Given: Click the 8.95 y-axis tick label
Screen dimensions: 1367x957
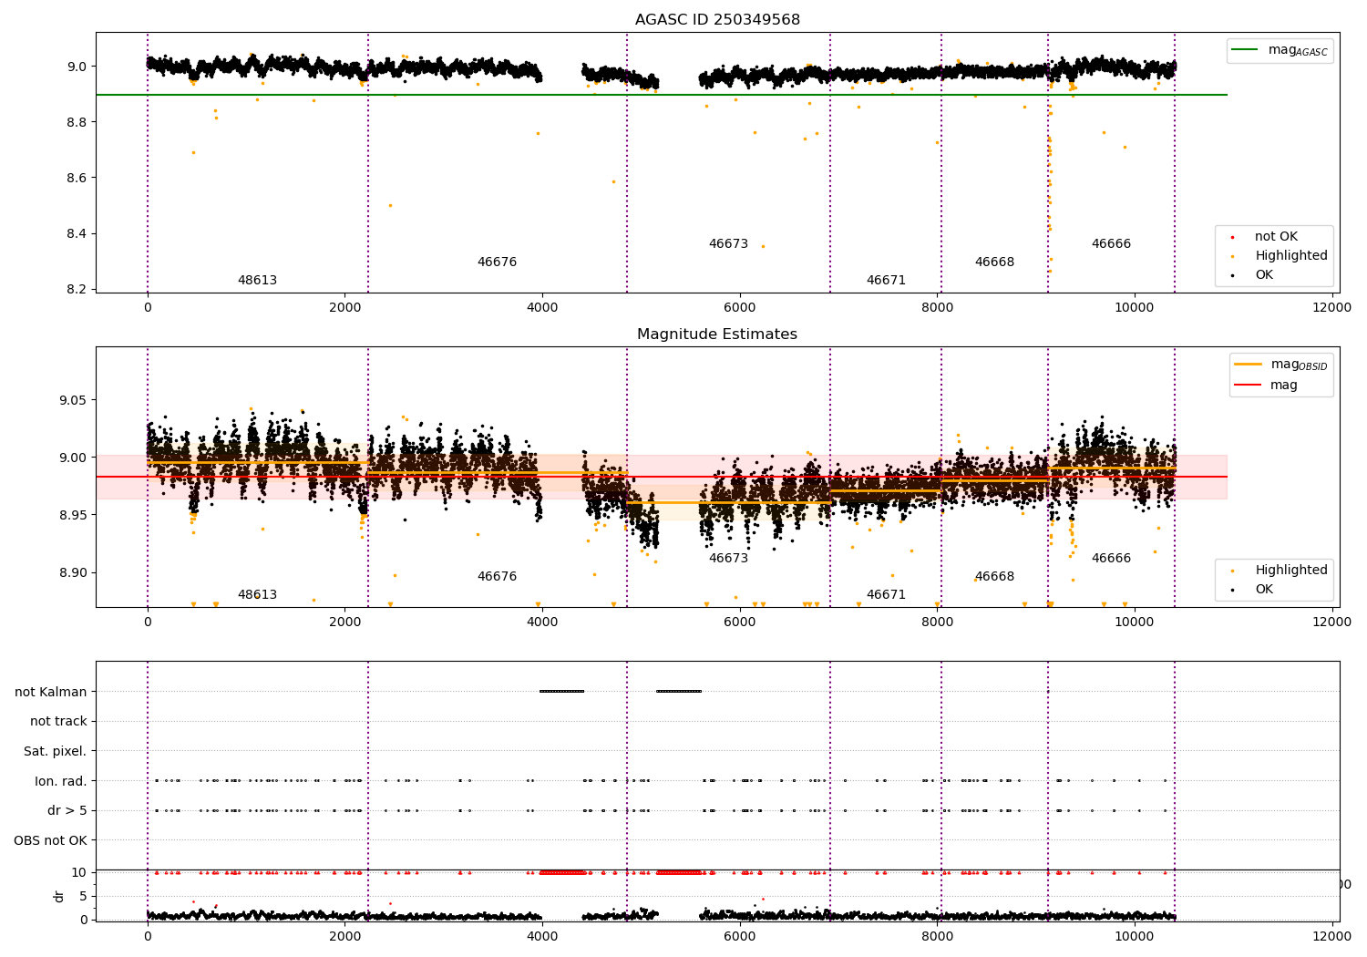Looking at the screenshot, I should click(73, 516).
